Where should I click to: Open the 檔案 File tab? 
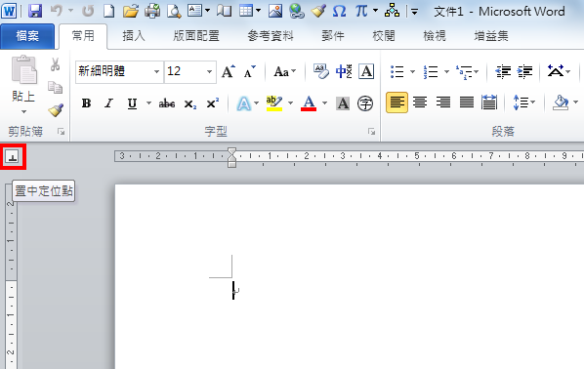pyautogui.click(x=27, y=36)
